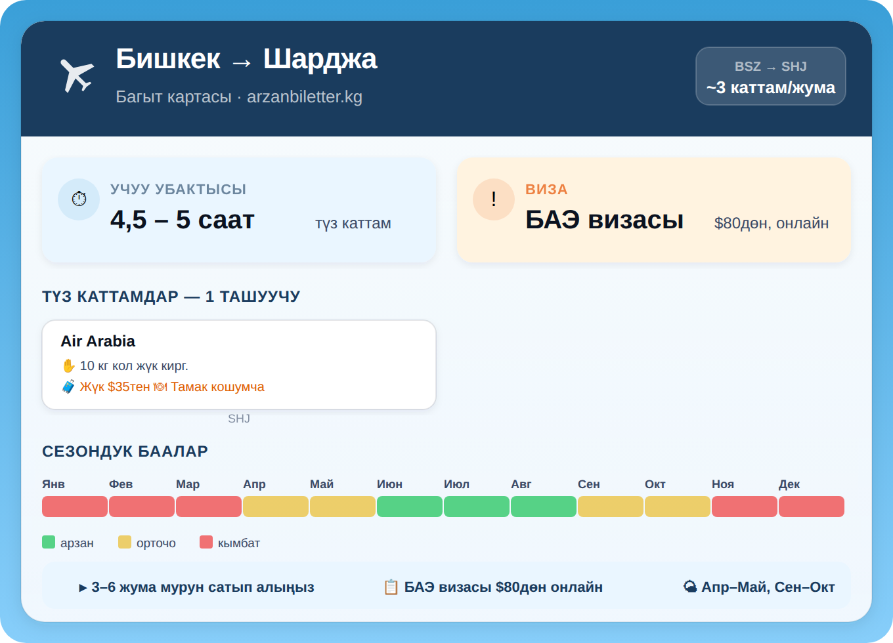Select the Июн month label
Image resolution: width=893 pixels, height=643 pixels.
390,484
